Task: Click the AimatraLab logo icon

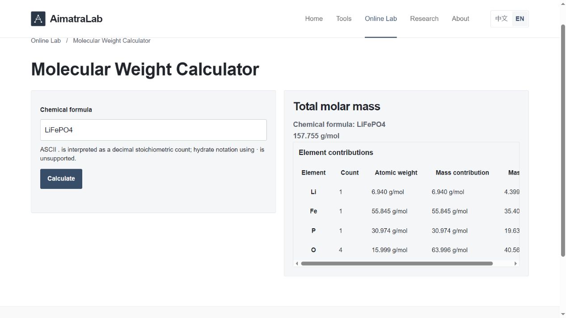Action: [38, 19]
